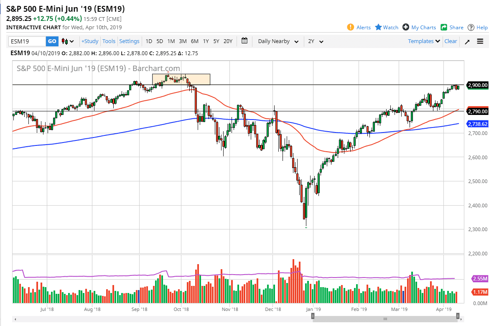Open My Charts via the plus icon
This screenshot has height=326, width=494.
click(405, 27)
